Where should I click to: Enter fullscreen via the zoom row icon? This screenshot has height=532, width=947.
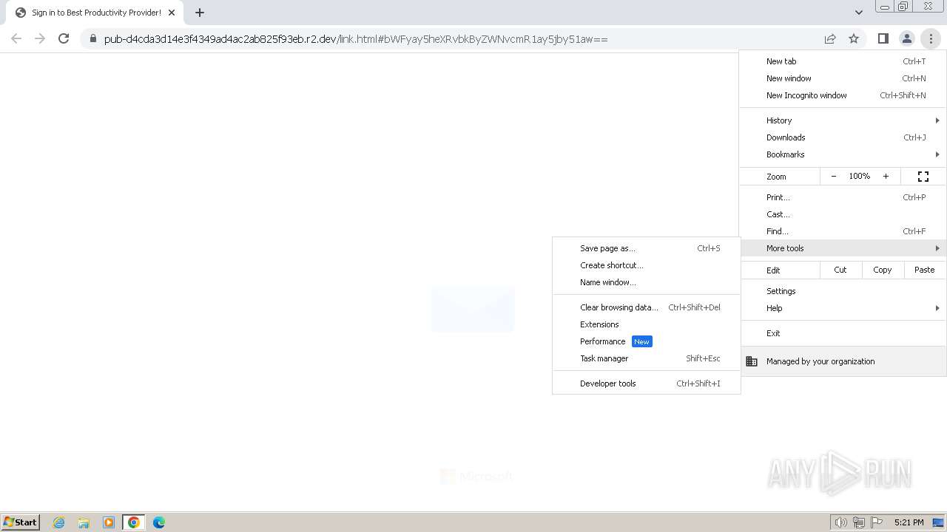pyautogui.click(x=923, y=176)
